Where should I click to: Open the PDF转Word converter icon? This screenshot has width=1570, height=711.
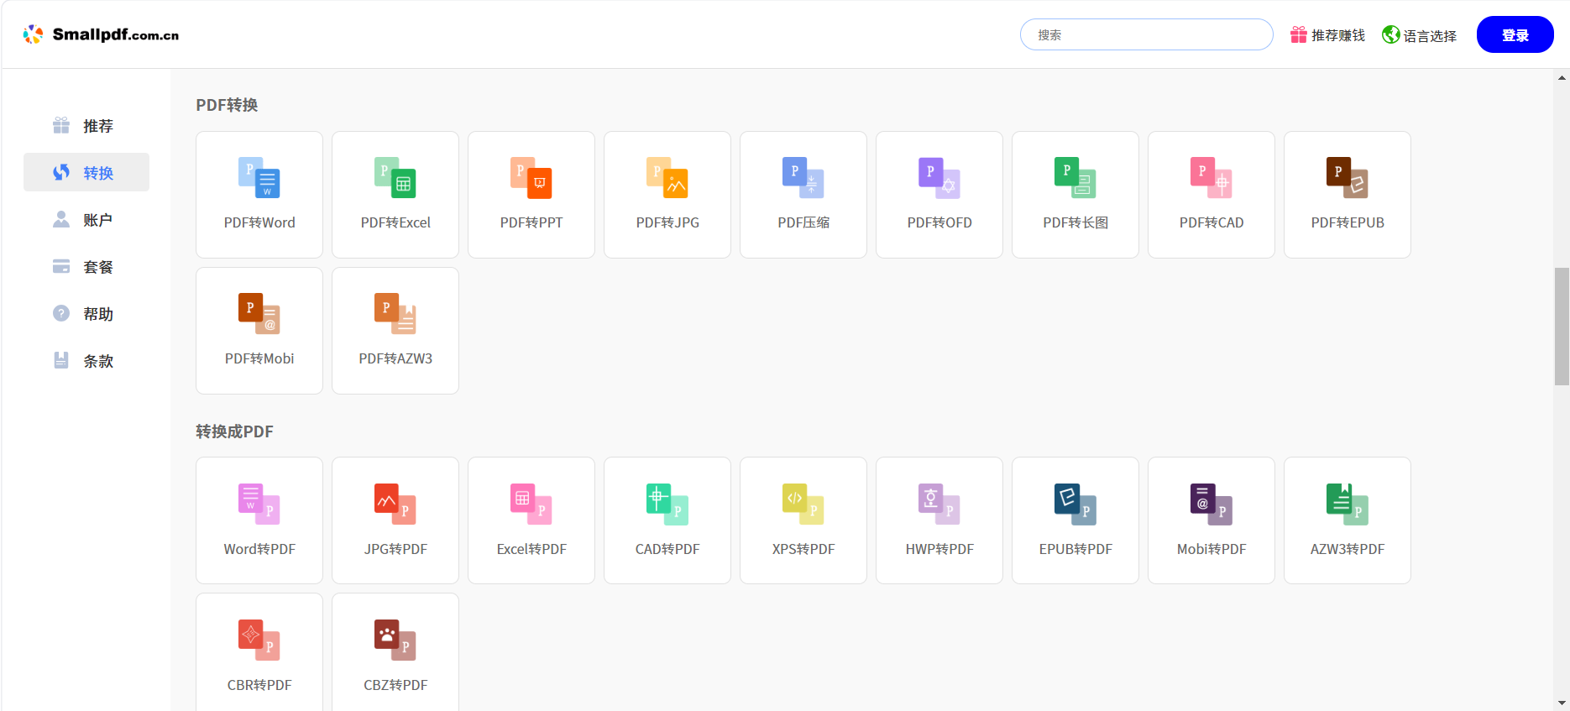tap(259, 178)
